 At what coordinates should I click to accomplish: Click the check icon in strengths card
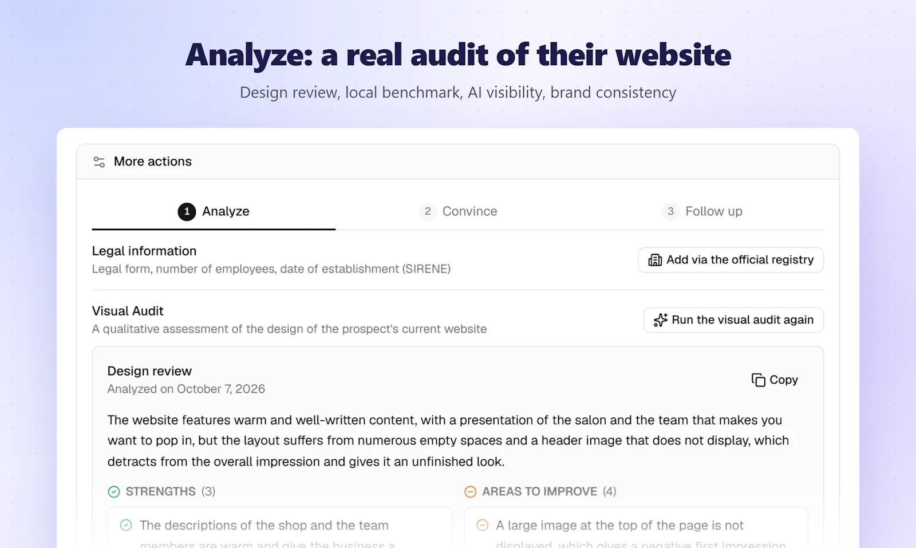pyautogui.click(x=126, y=525)
